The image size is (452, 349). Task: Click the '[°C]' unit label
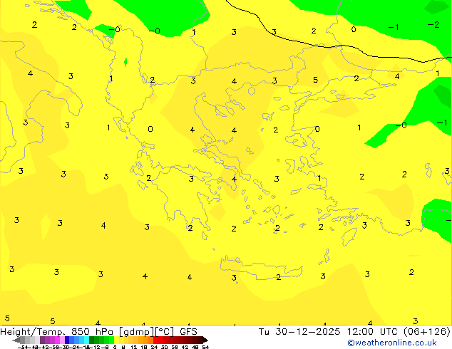pos(165,332)
